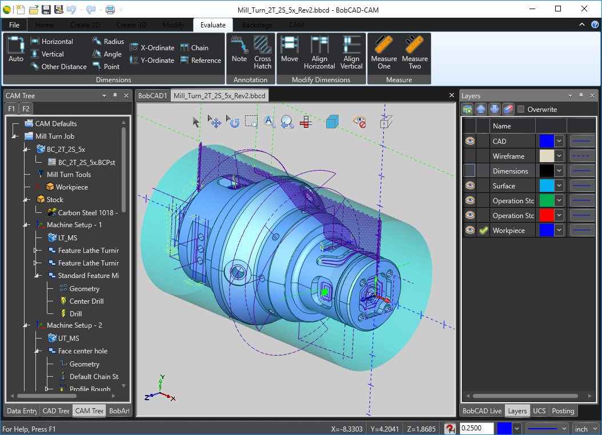Open the Backstage ribbon tab

pos(257,25)
